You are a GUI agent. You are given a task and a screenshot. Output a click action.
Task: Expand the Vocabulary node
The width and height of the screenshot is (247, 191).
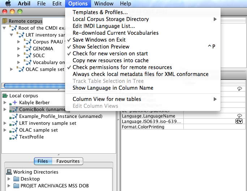tap(18, 63)
